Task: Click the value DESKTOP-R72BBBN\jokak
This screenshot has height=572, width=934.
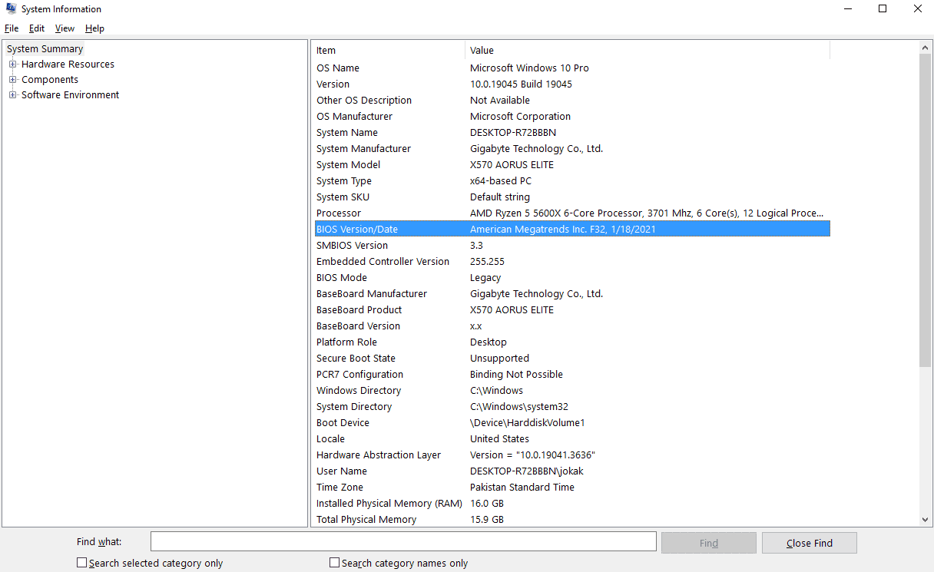Action: 527,471
